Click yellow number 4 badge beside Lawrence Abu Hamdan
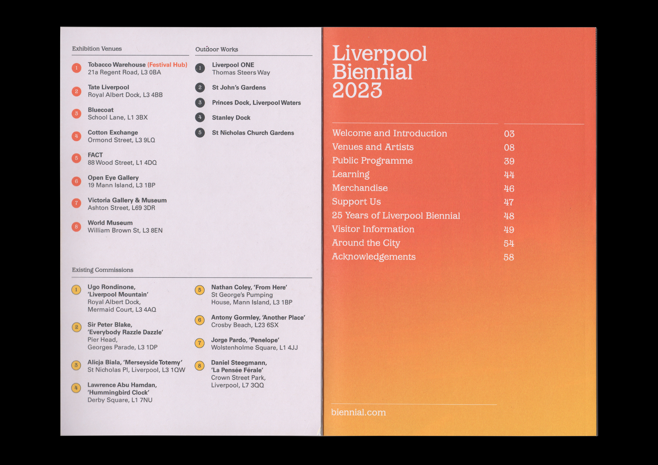The width and height of the screenshot is (658, 465). click(76, 388)
